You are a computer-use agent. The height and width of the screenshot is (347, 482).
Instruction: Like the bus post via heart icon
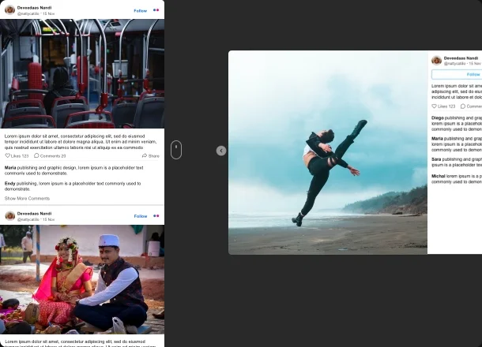7,155
